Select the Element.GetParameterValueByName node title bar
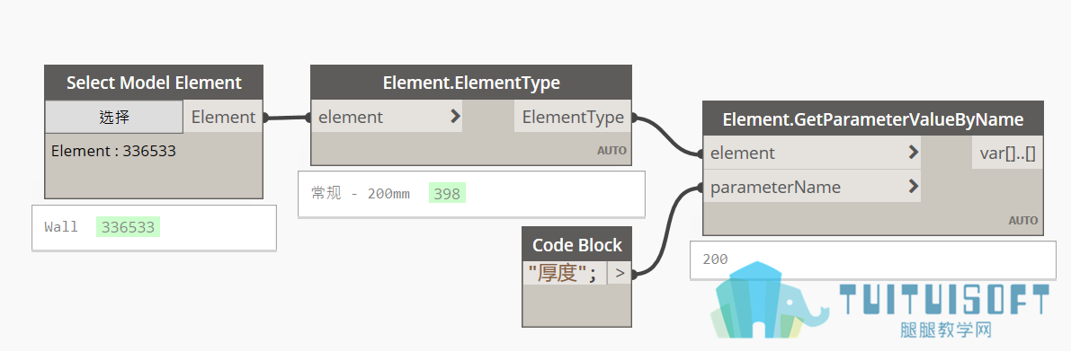Image resolution: width=1071 pixels, height=351 pixels. [873, 119]
